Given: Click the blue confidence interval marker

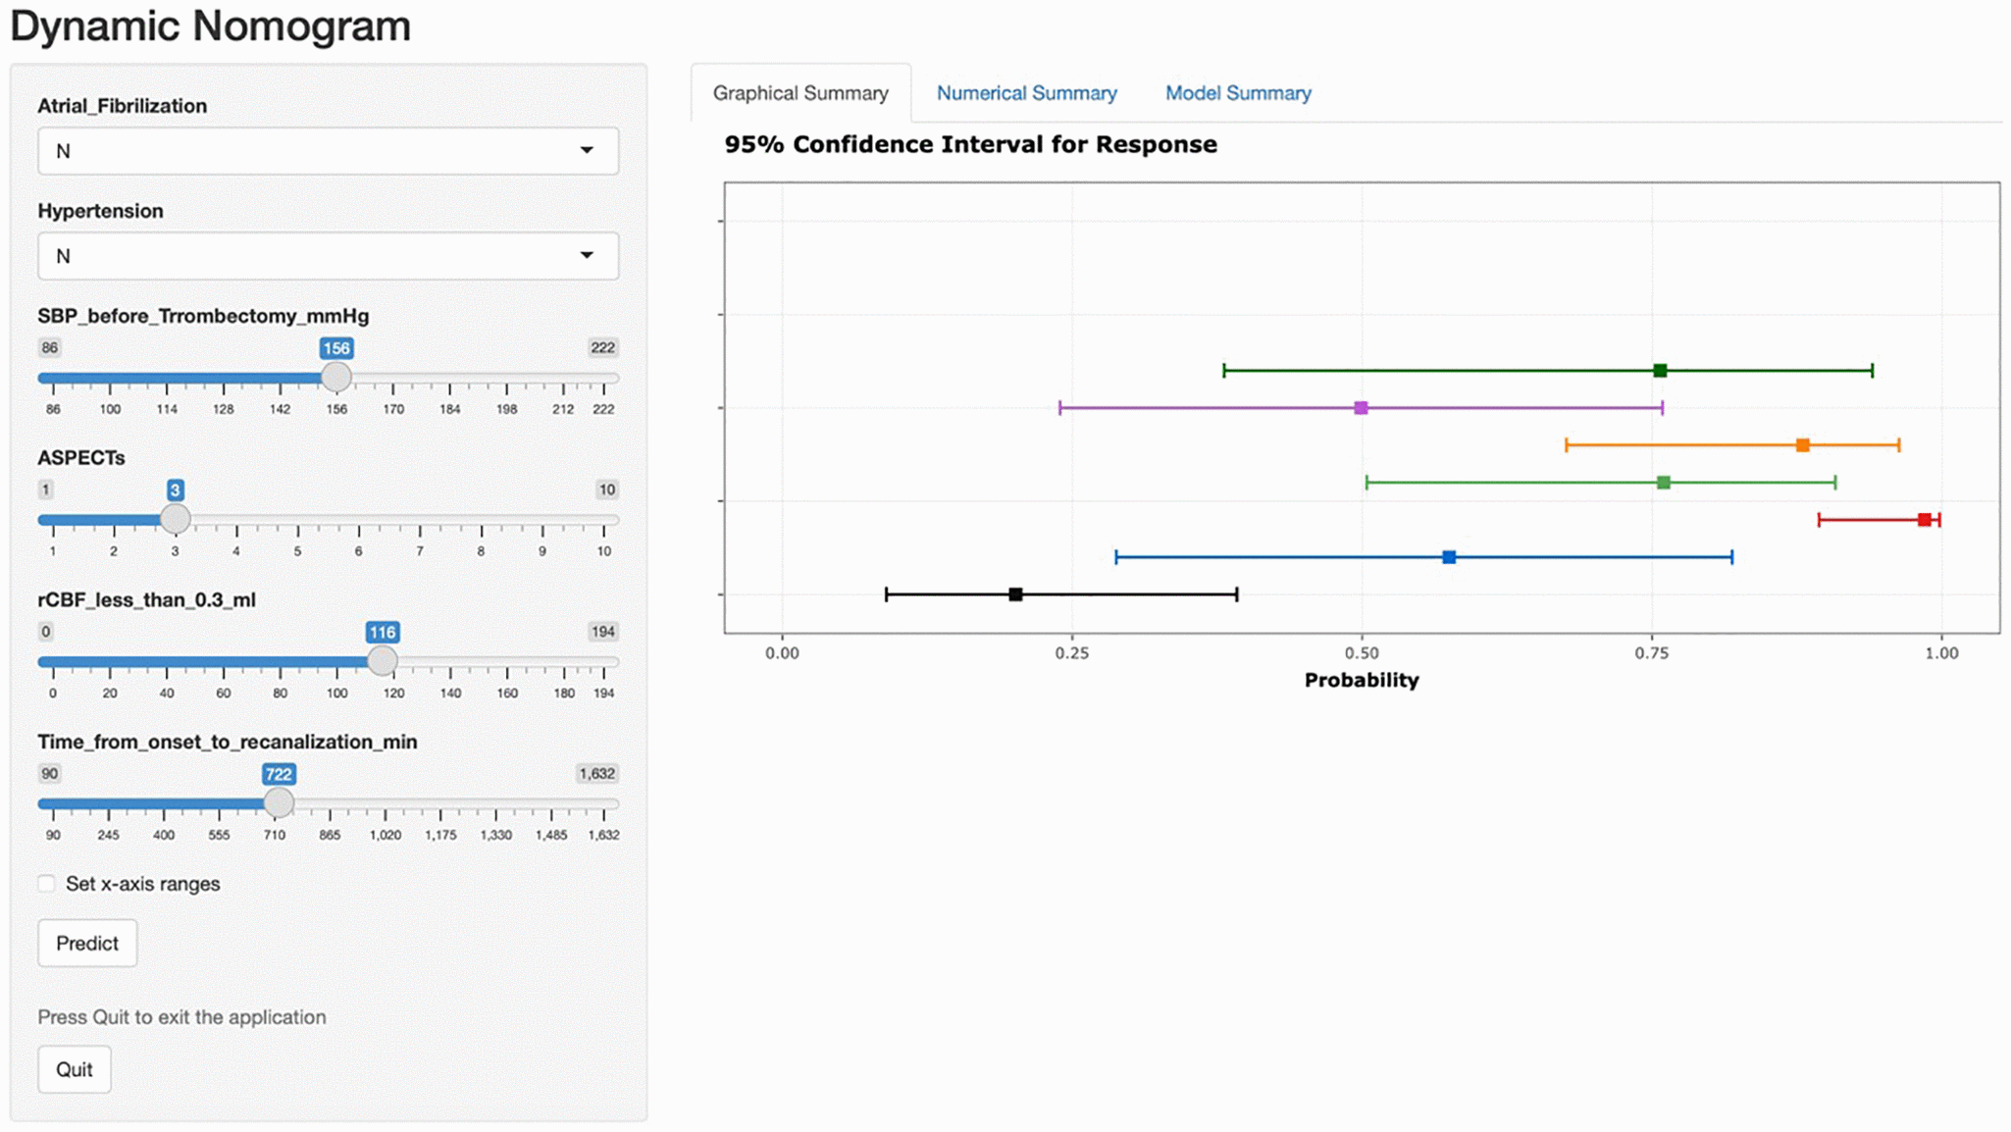Looking at the screenshot, I should 1449,556.
